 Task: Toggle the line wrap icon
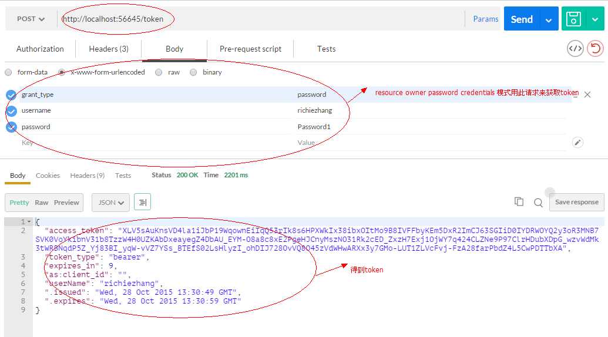pos(142,202)
